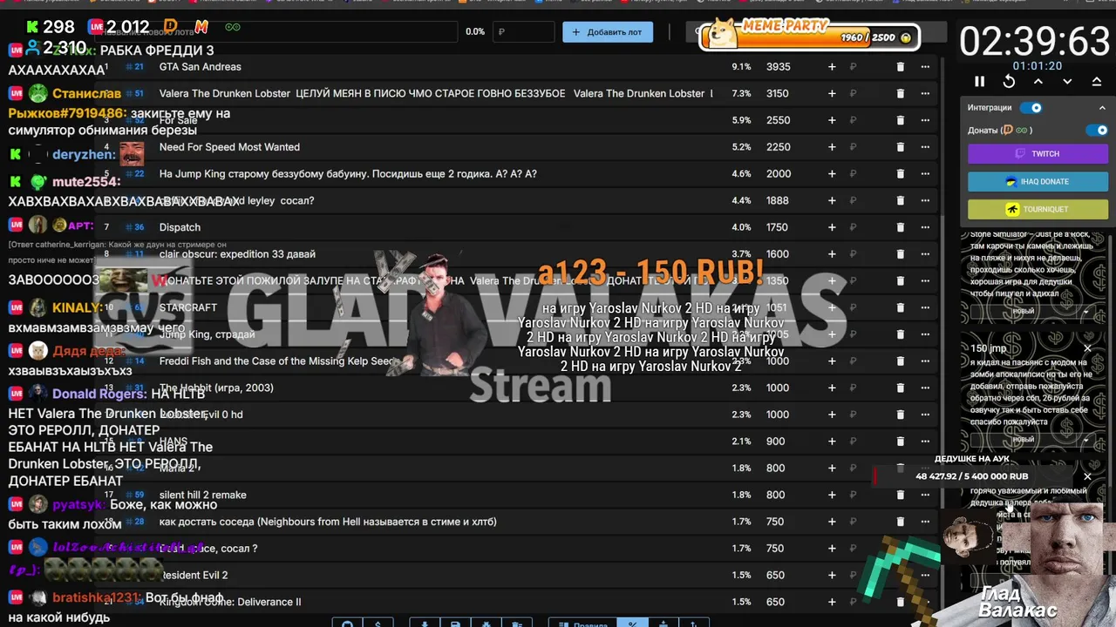Image resolution: width=1116 pixels, height=627 pixels.
Task: Pause the auction timer
Action: pos(979,81)
